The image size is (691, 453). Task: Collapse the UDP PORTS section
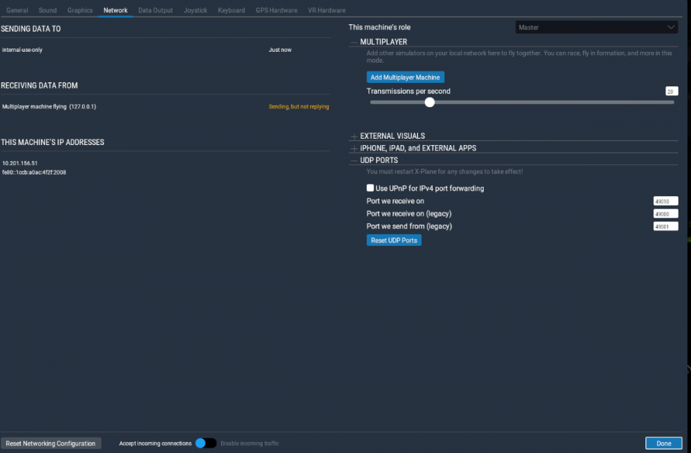[354, 160]
